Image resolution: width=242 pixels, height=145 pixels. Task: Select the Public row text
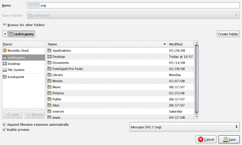pos(57,99)
